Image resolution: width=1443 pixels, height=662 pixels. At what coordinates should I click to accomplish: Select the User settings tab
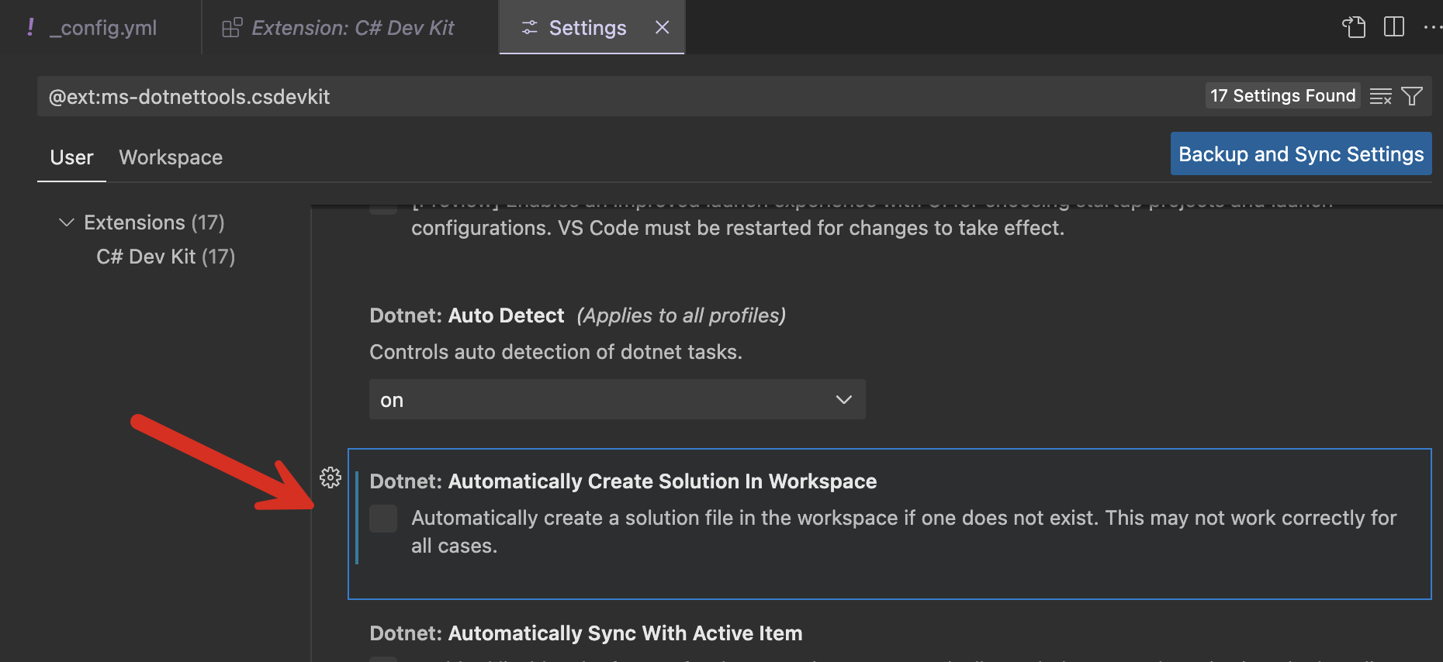click(x=71, y=157)
